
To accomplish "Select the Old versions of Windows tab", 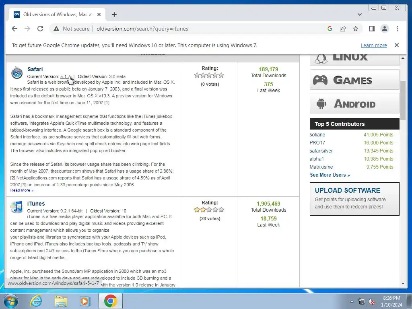I will (57, 14).
